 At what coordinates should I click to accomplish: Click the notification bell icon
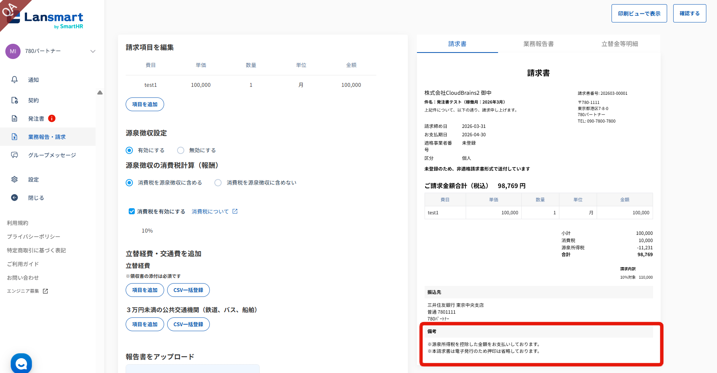(14, 80)
